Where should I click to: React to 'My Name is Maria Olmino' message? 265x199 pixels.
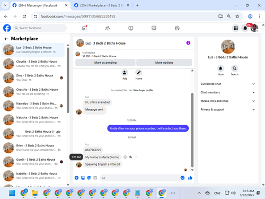[125, 157]
